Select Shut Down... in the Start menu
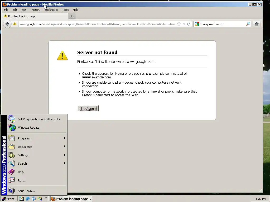270x202 pixels. (x=26, y=191)
